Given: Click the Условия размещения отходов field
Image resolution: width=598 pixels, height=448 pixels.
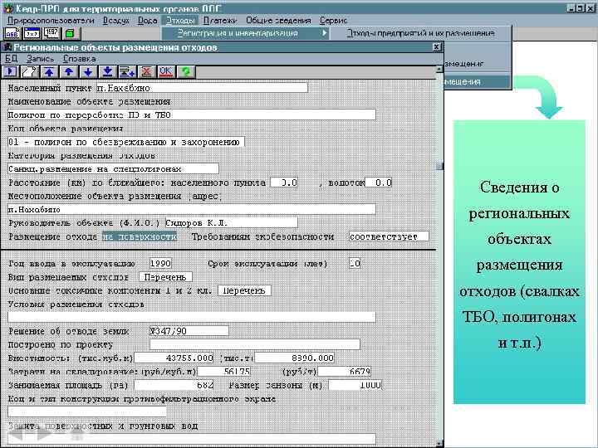Looking at the screenshot, I should pyautogui.click(x=192, y=317).
